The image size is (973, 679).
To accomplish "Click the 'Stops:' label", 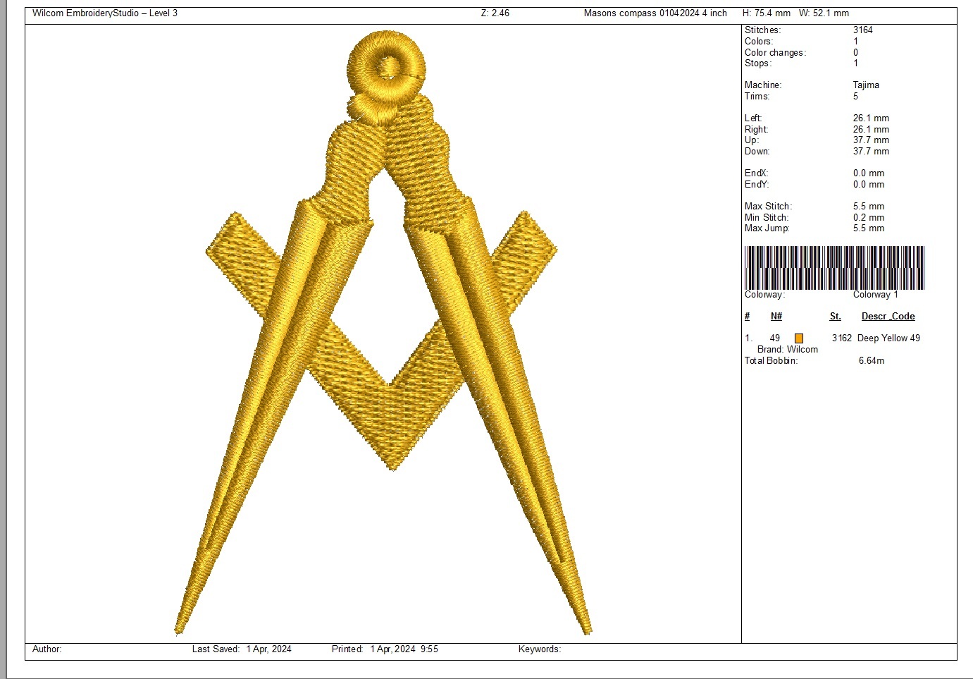I will pos(758,63).
